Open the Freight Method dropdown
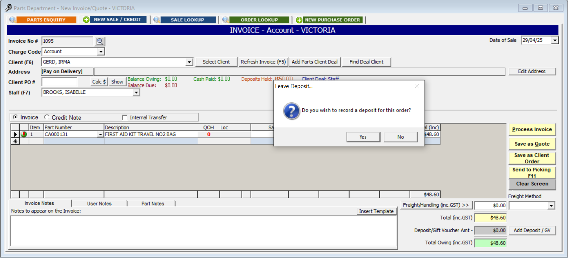Viewport: 568px width, 258px height. point(551,206)
